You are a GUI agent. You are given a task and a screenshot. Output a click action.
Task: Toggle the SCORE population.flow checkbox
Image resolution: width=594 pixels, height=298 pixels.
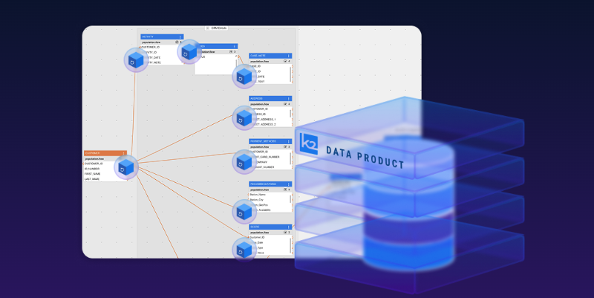point(285,233)
